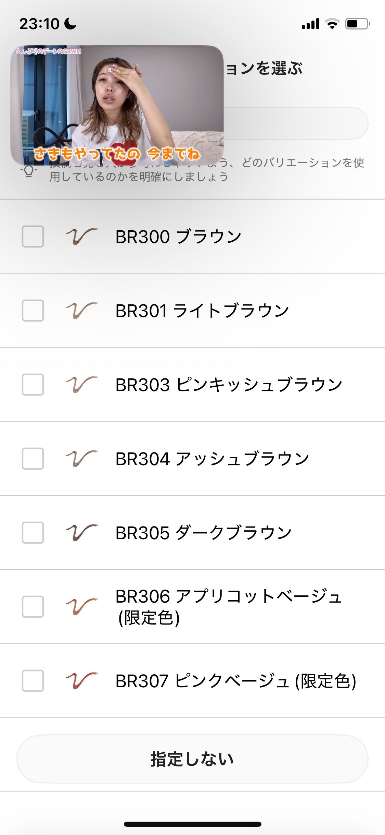Tap the variation search input field
The image size is (385, 835).
[296, 123]
